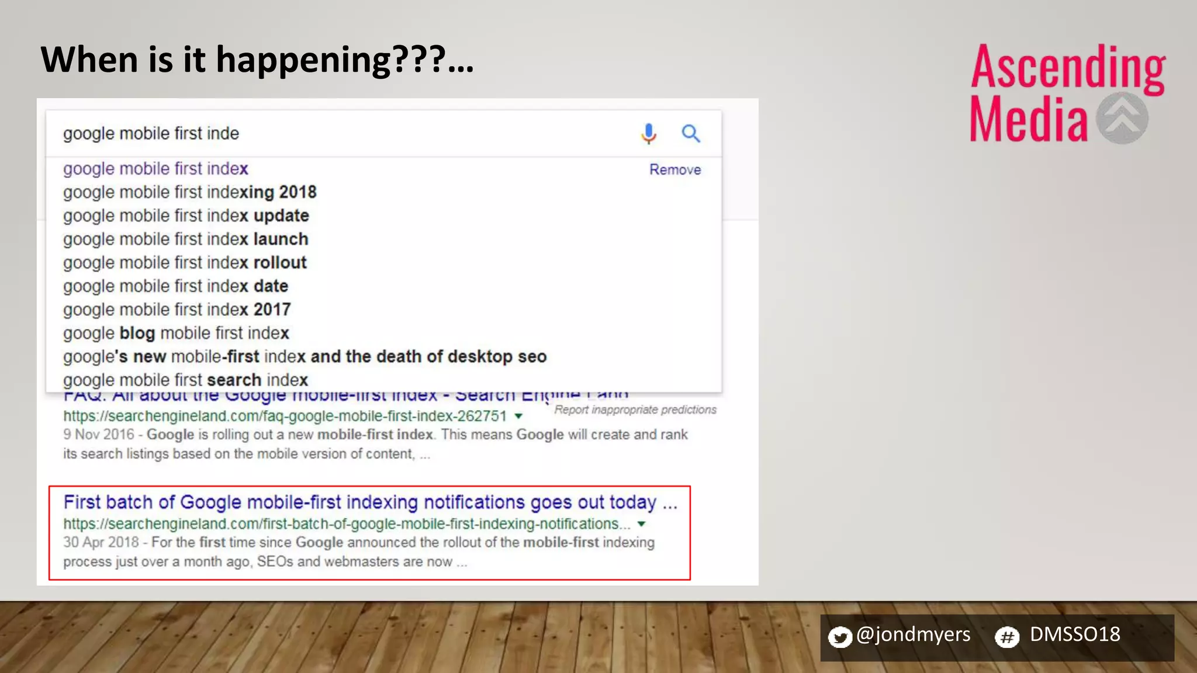Click the Ascending Media arrow logo
The image size is (1197, 673).
[x=1122, y=118]
